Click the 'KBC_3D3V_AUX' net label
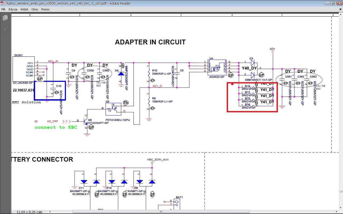343x214 pixels. (x=158, y=160)
